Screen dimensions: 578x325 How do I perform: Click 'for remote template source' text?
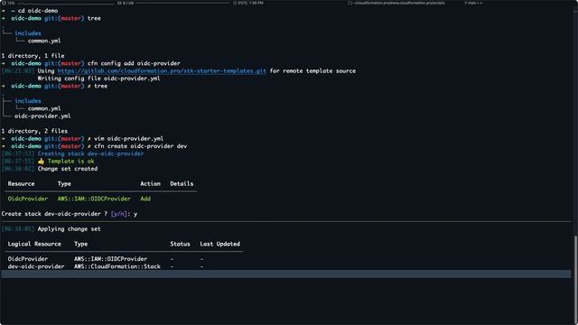pyautogui.click(x=312, y=70)
